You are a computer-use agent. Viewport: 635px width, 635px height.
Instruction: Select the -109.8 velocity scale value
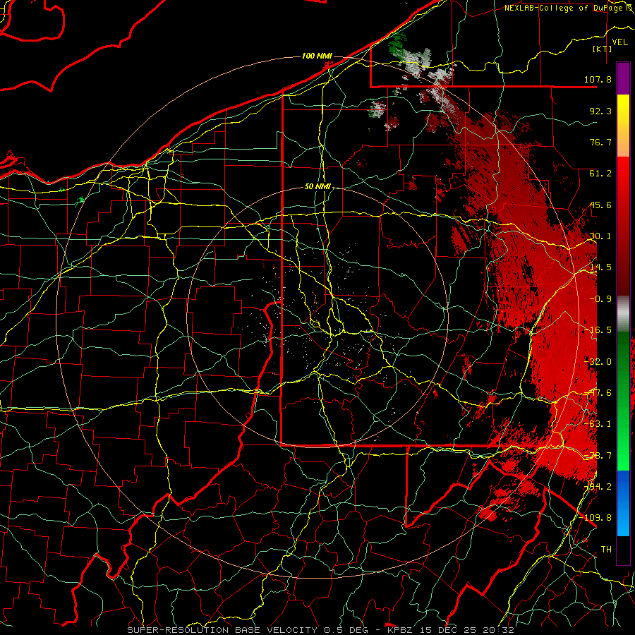coord(595,518)
